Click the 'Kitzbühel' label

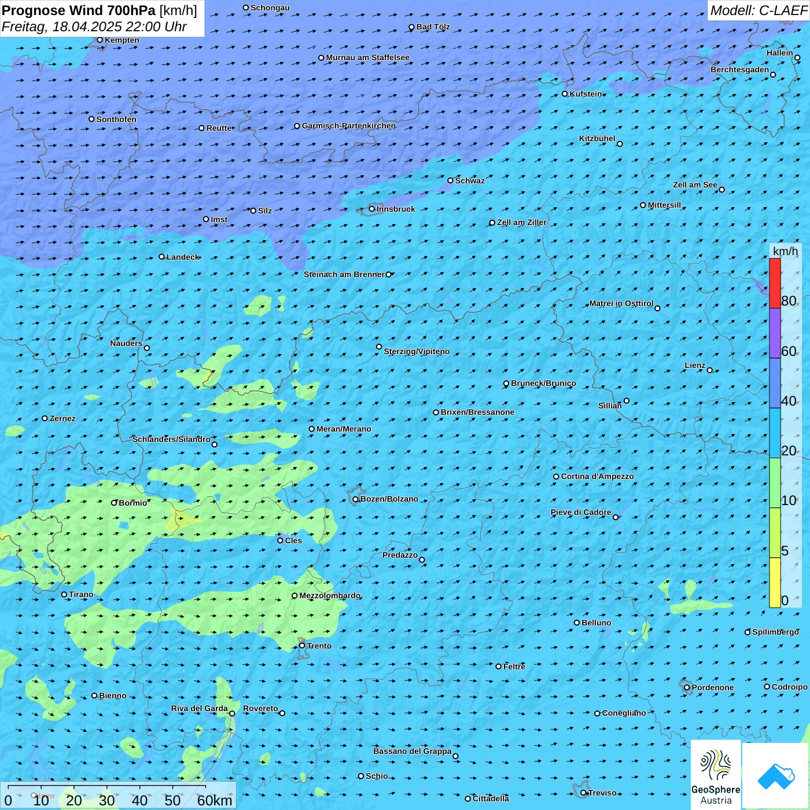[597, 138]
